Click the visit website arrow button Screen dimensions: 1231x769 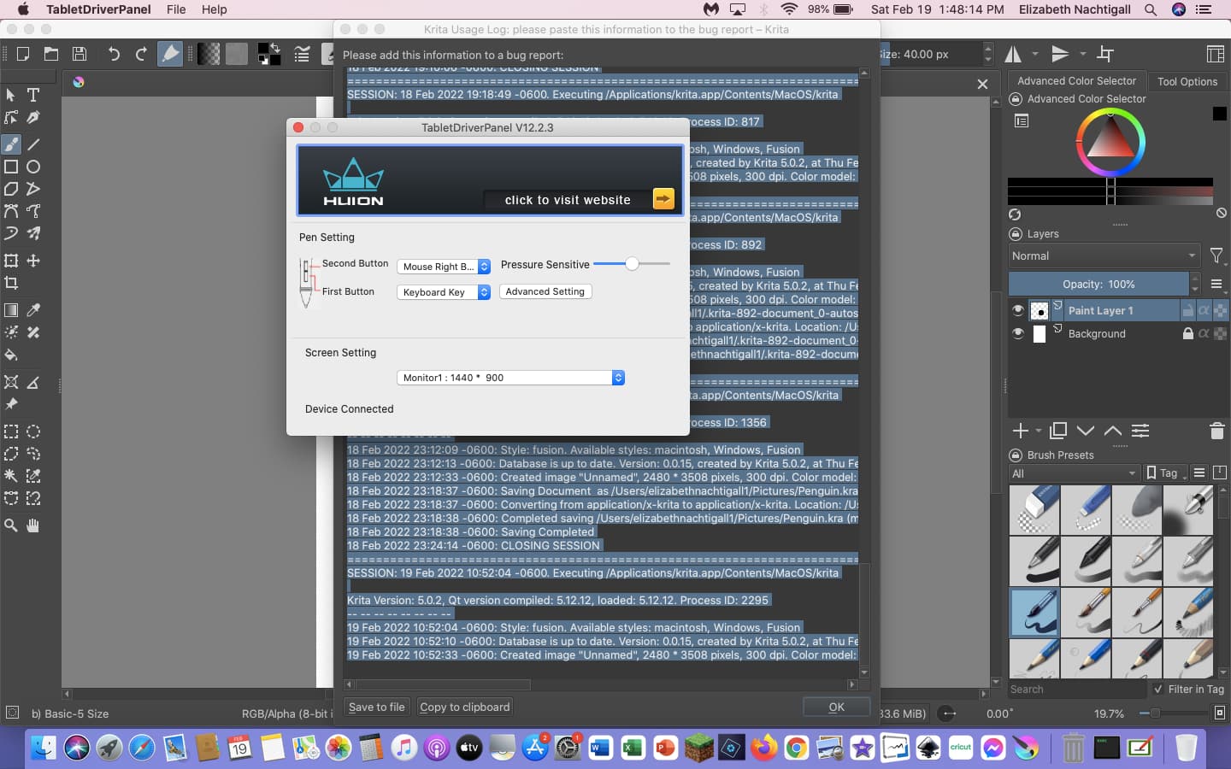coord(663,199)
